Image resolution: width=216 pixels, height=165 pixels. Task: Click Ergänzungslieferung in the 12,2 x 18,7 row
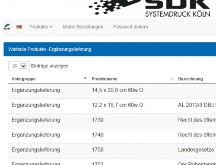point(36,105)
